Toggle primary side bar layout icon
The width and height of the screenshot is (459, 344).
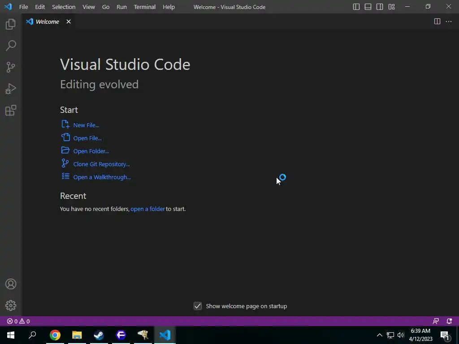356,7
